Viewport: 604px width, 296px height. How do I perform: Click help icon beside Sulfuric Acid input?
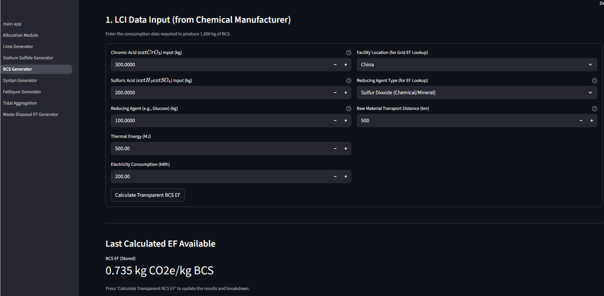(x=348, y=81)
